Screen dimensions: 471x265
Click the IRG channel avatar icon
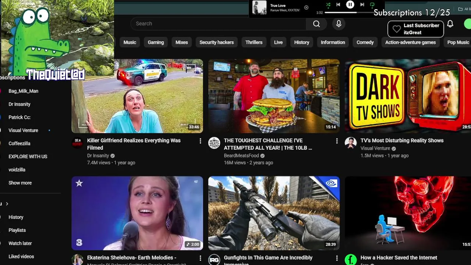(x=214, y=259)
